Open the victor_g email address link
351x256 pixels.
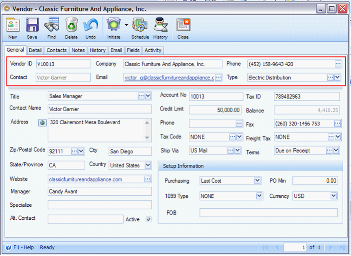(170, 77)
